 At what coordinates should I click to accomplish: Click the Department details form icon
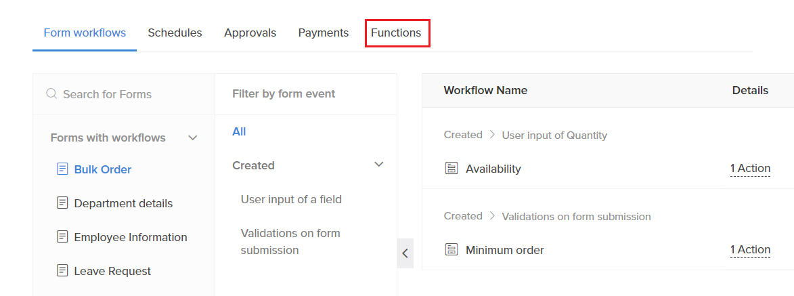[x=62, y=203]
